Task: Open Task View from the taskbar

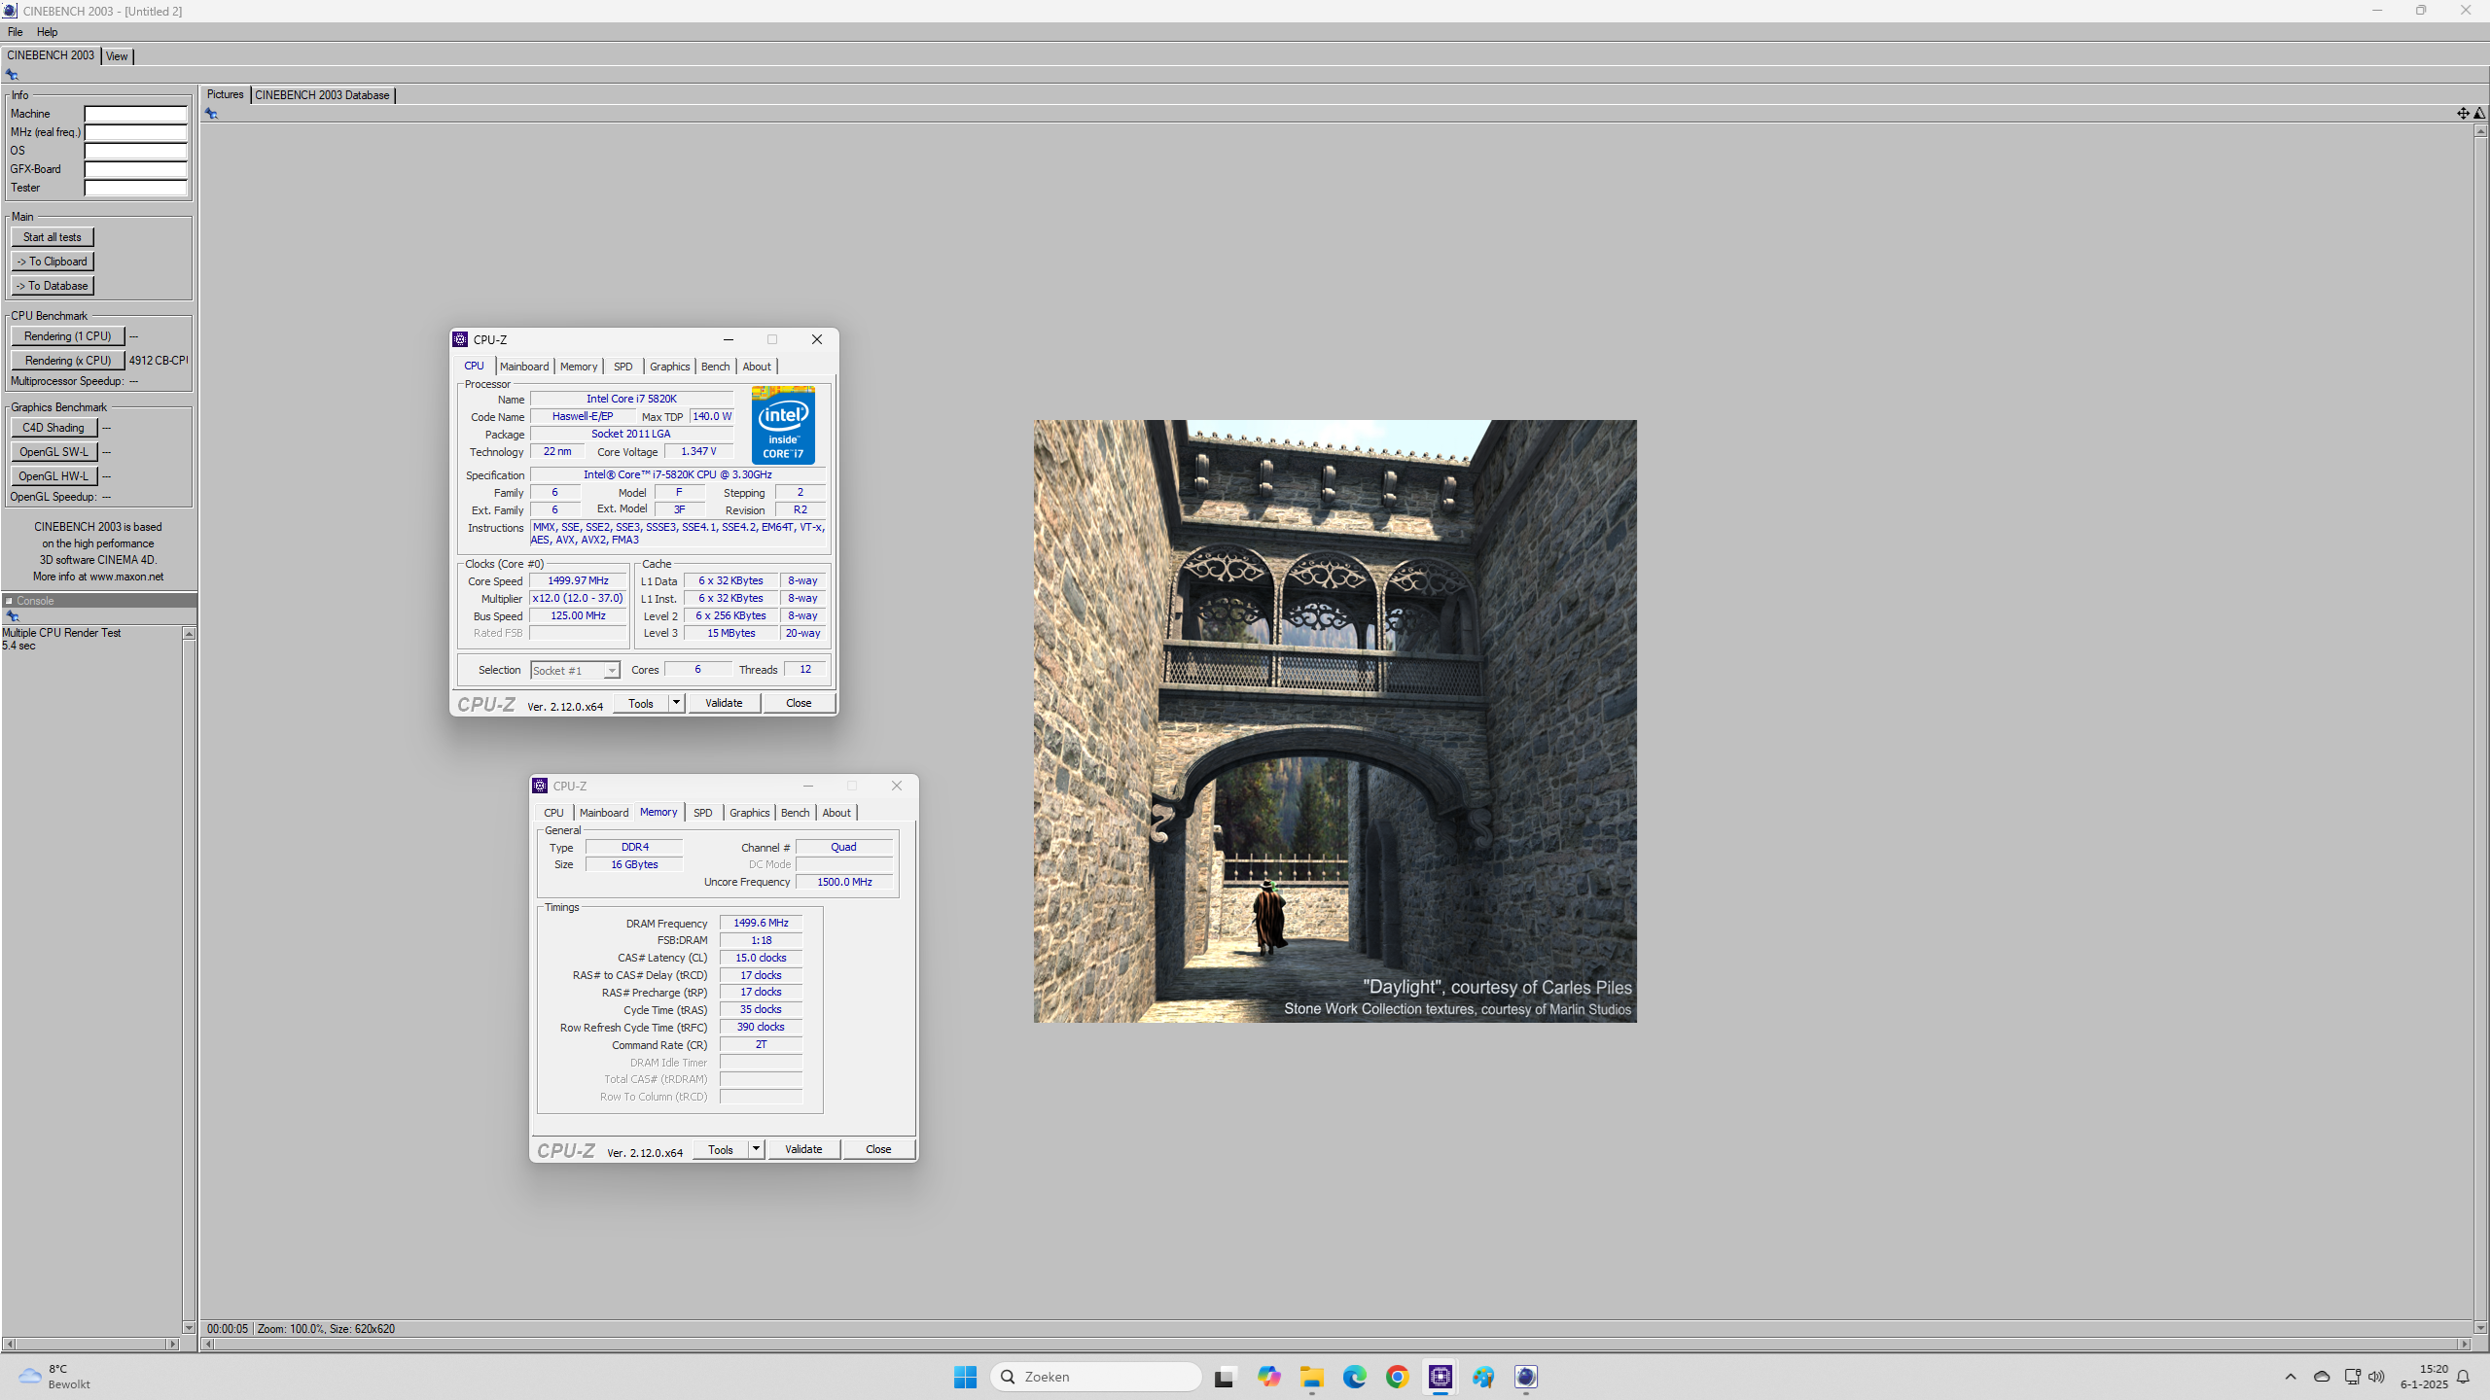Action: 1225,1377
